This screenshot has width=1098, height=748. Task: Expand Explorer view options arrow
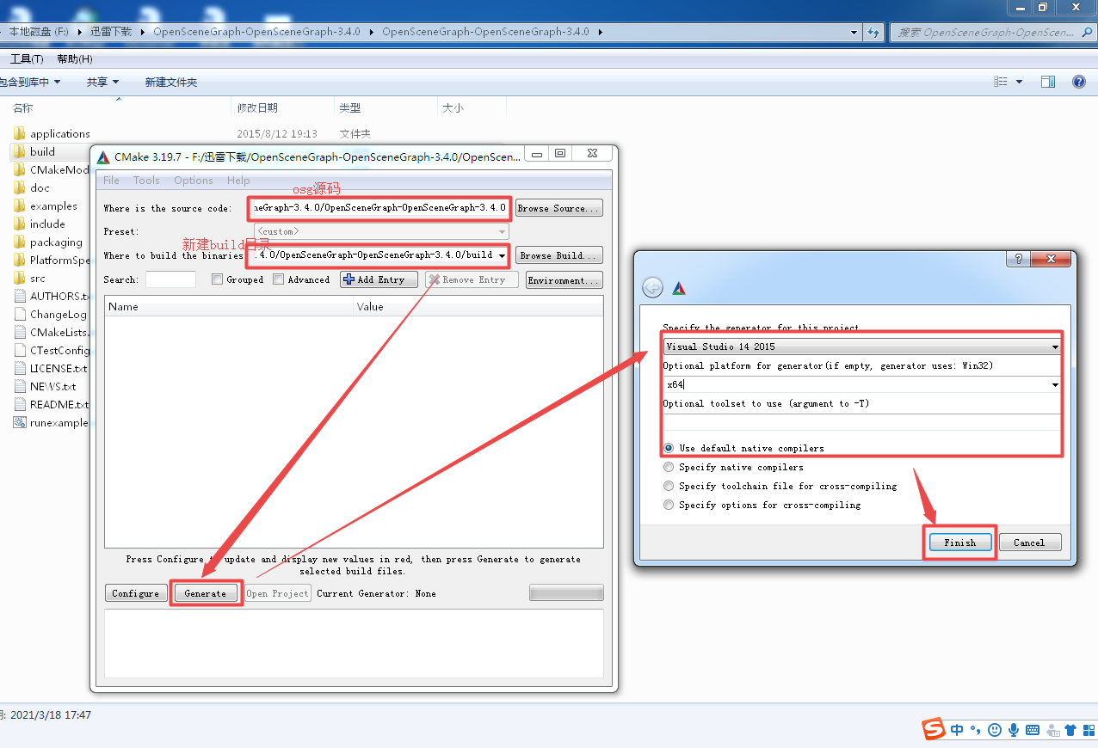(x=1020, y=82)
